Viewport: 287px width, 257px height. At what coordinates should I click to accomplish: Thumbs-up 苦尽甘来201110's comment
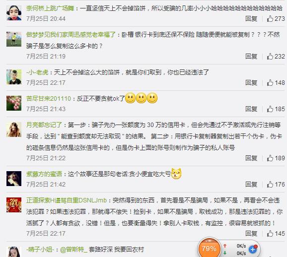pyautogui.click(x=270, y=109)
